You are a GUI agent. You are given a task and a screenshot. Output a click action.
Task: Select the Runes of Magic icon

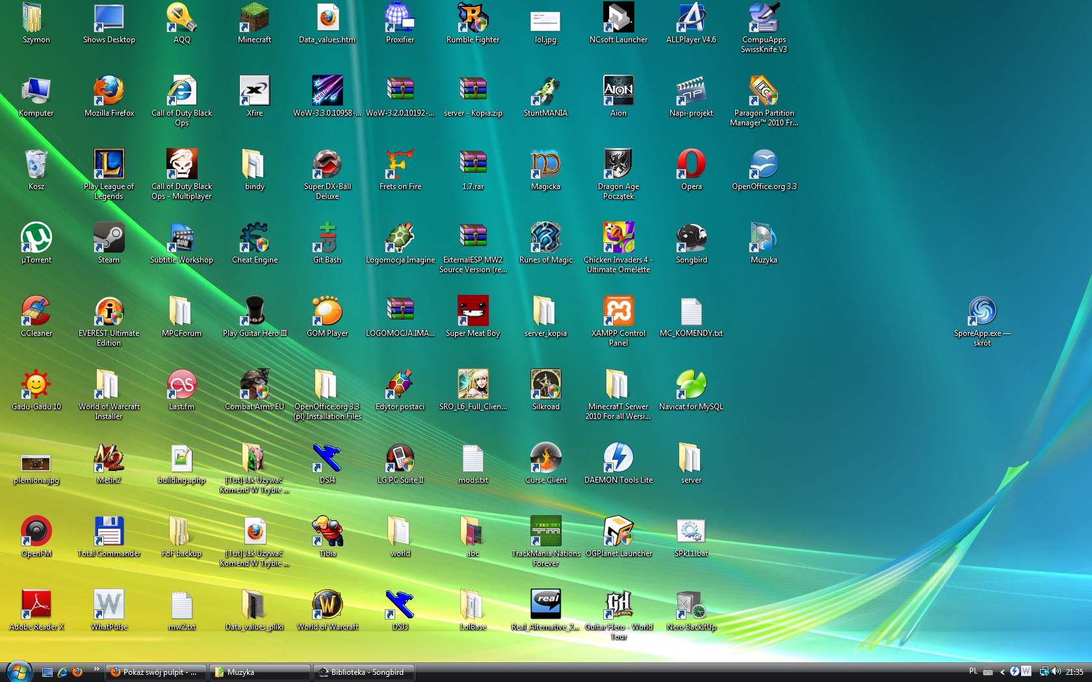coord(546,244)
